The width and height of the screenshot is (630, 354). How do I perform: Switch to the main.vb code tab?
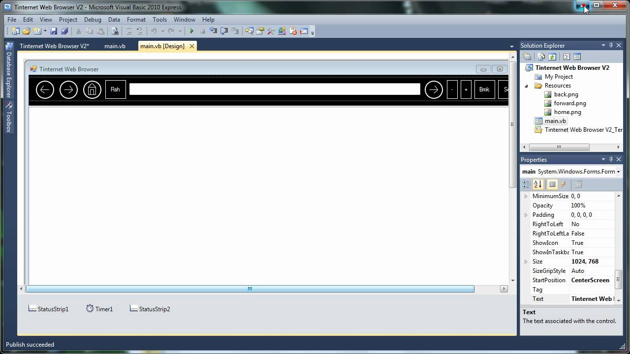point(115,46)
